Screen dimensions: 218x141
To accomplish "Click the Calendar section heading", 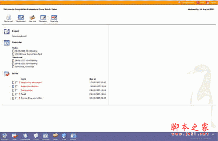I will (17, 42).
